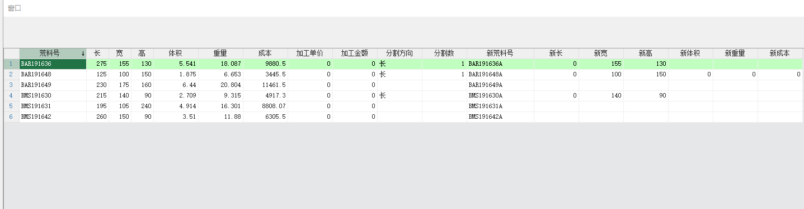This screenshot has width=804, height=209.
Task: Click the 加工金额 column header
Action: point(355,54)
